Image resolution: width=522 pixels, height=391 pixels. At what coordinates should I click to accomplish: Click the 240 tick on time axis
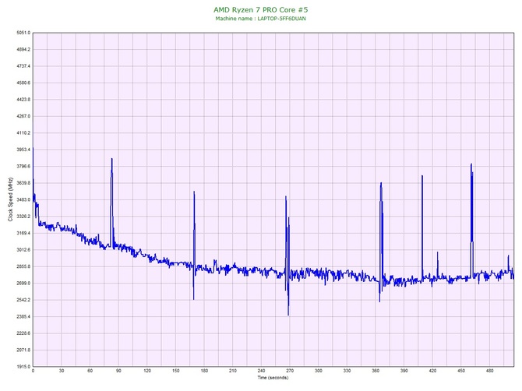pyautogui.click(x=261, y=371)
